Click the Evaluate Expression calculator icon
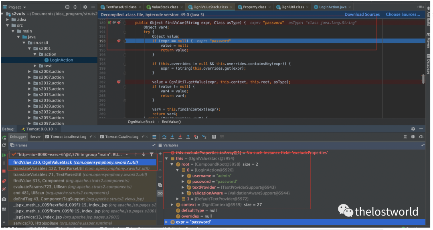The image size is (433, 230). pos(214,137)
